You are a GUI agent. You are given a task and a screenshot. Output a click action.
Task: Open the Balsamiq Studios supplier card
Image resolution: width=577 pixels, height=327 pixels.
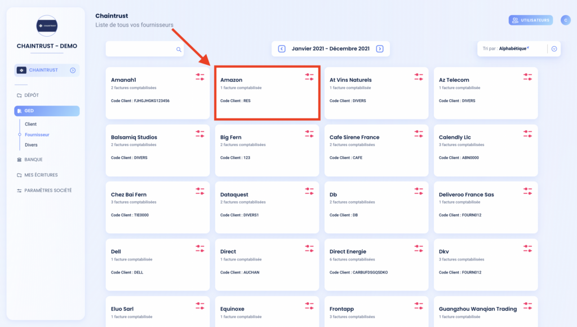(x=158, y=150)
